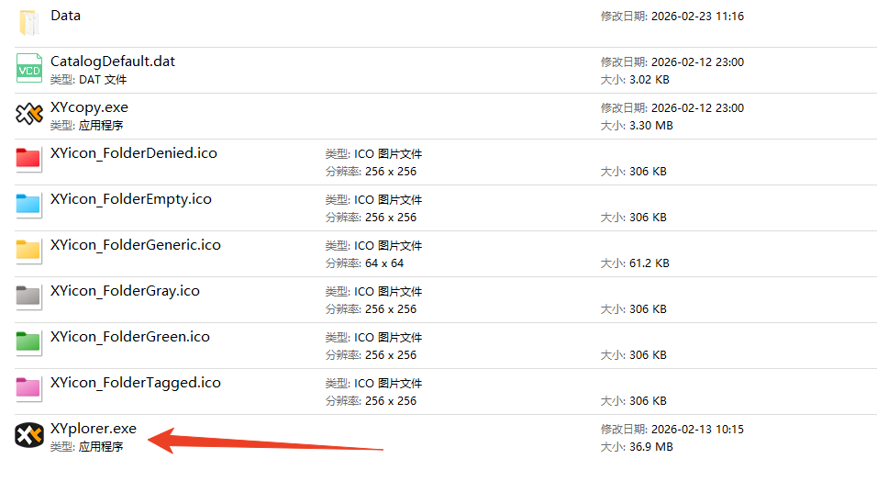The height and width of the screenshot is (481, 877).
Task: Select the CatalogDefault.dat file icon
Action: 29,69
